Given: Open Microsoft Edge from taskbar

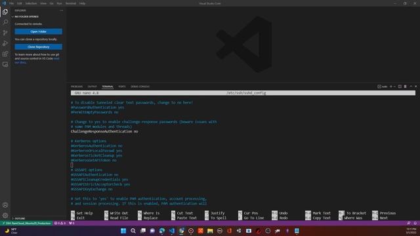Looking at the screenshot, I should [162, 231].
